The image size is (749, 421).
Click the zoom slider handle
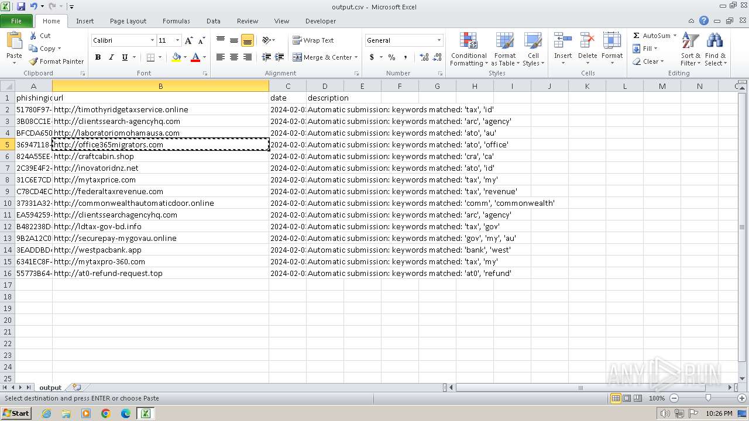(x=708, y=398)
